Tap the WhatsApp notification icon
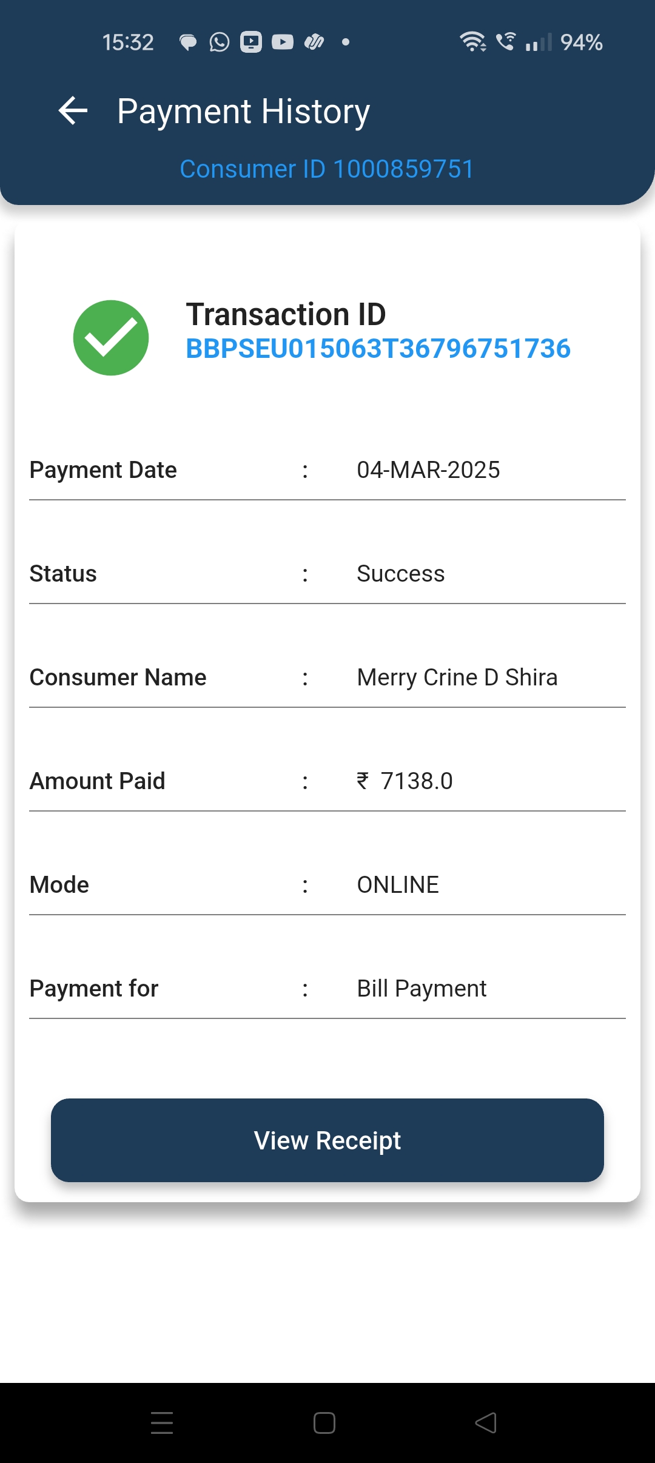655x1463 pixels. (x=220, y=42)
